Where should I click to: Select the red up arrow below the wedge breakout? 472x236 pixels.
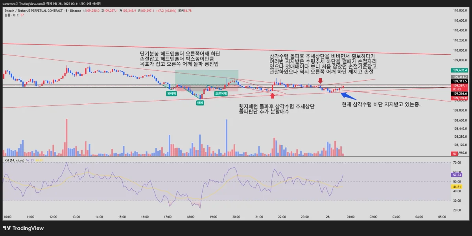(271, 96)
